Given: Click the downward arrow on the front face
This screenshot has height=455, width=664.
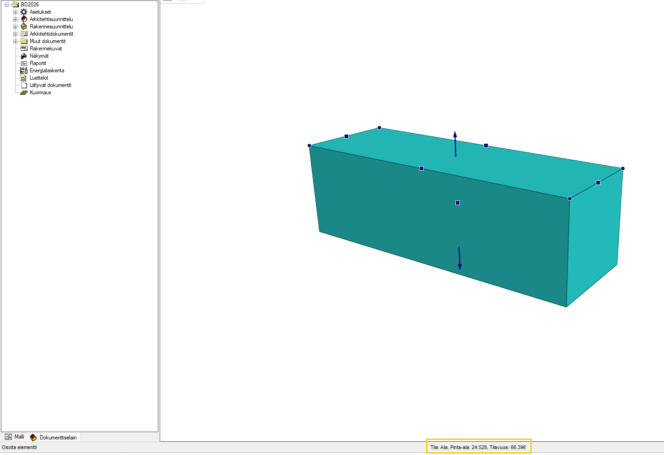Looking at the screenshot, I should pyautogui.click(x=459, y=259).
